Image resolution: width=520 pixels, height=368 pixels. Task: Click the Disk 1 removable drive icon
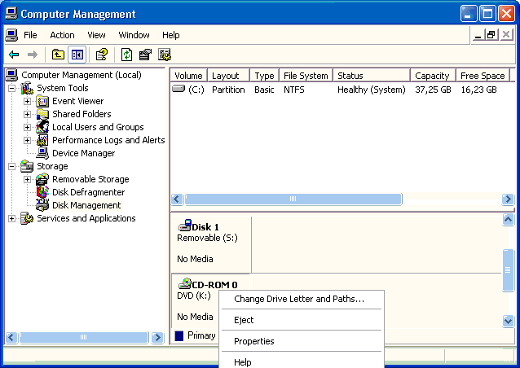point(185,226)
